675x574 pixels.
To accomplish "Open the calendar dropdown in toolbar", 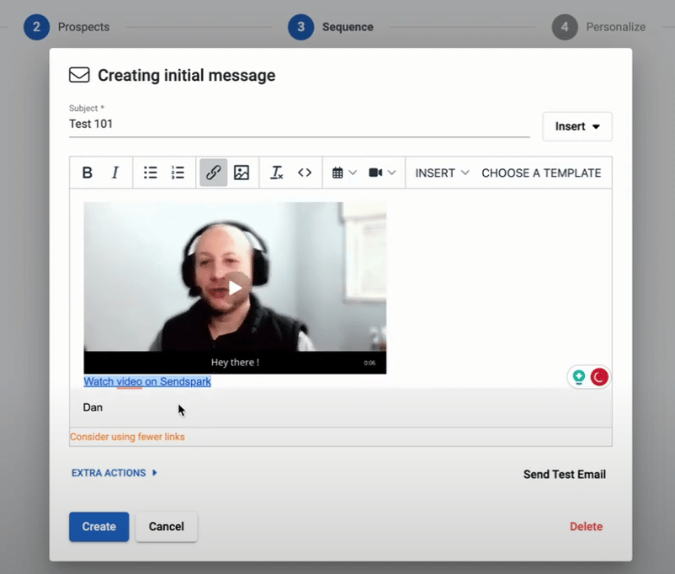I will [x=344, y=173].
